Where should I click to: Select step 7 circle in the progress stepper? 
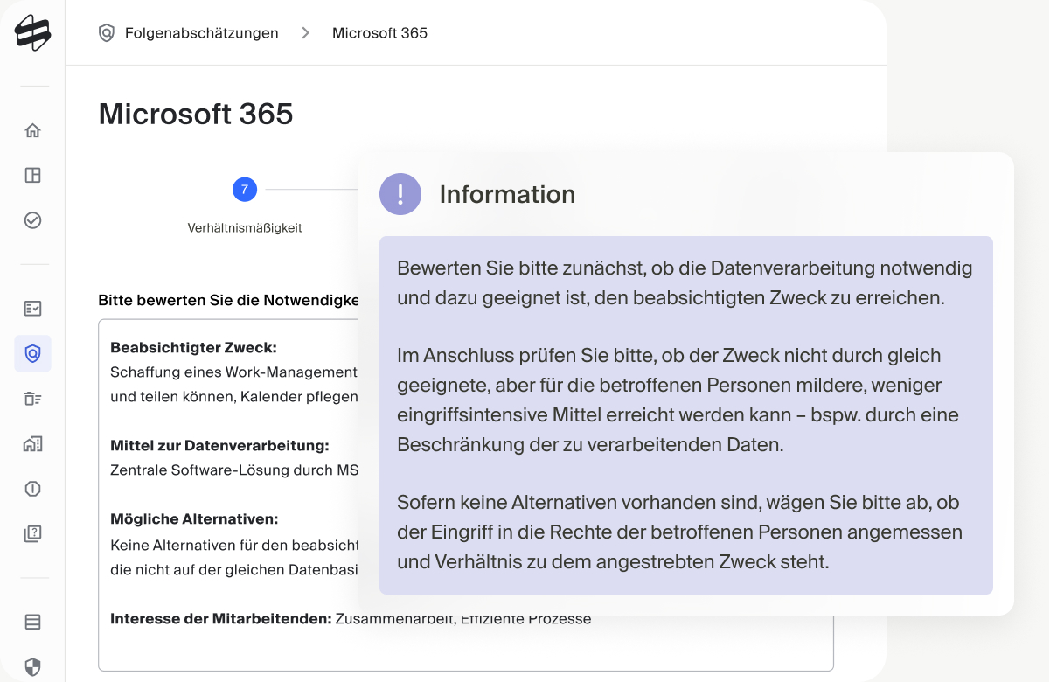(245, 189)
